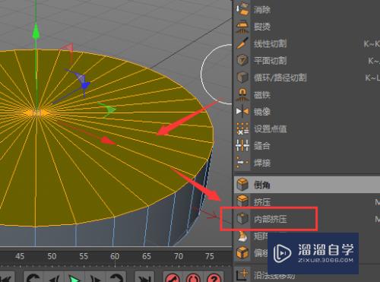Jump to frame 45 on timeline
This screenshot has width=380, height=282.
[20, 256]
